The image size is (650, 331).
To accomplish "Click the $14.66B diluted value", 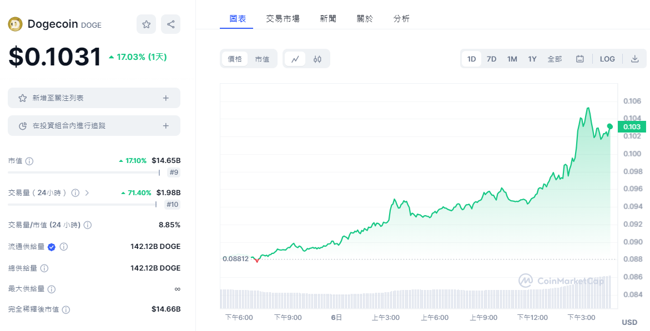I will 166,309.
